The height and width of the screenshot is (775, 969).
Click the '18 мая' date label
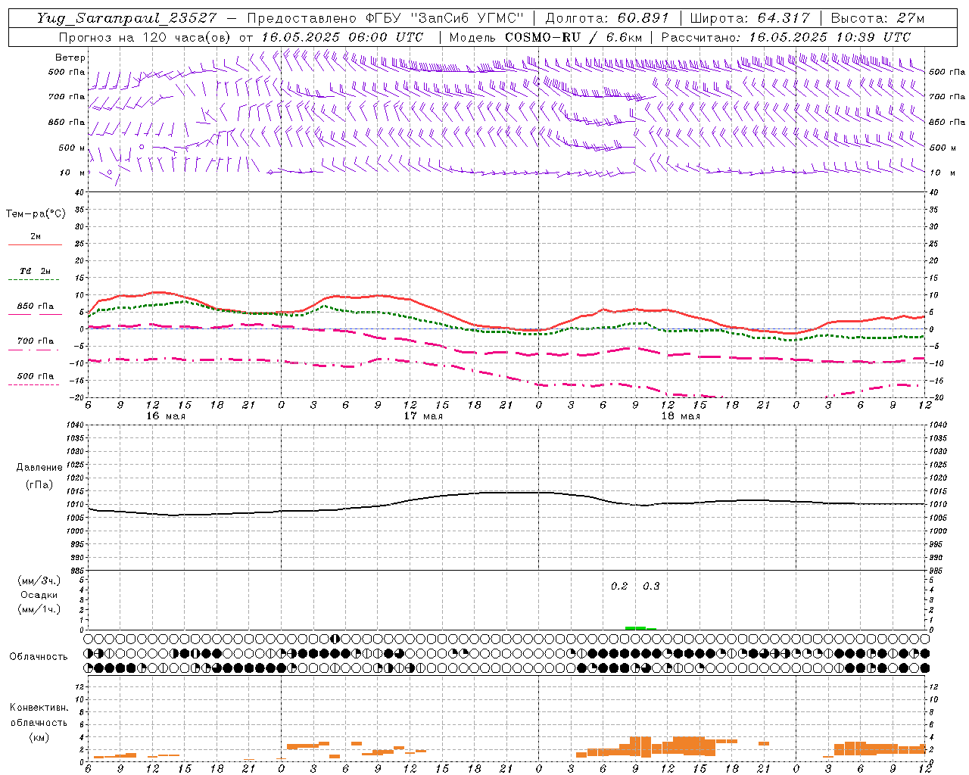pos(681,416)
